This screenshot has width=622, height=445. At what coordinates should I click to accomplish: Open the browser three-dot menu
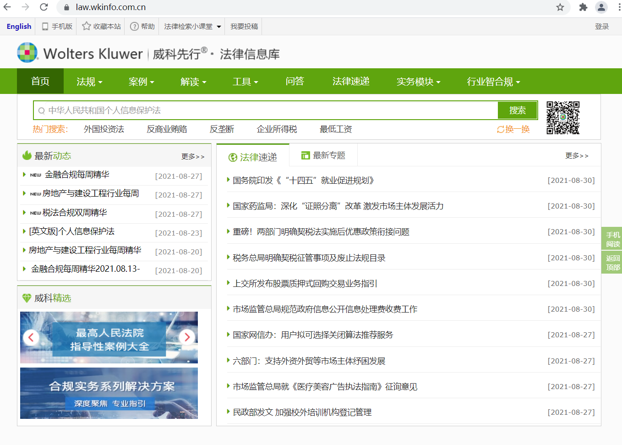pyautogui.click(x=619, y=7)
